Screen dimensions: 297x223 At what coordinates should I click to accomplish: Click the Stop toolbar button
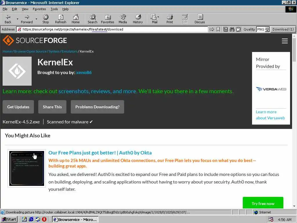point(46,19)
